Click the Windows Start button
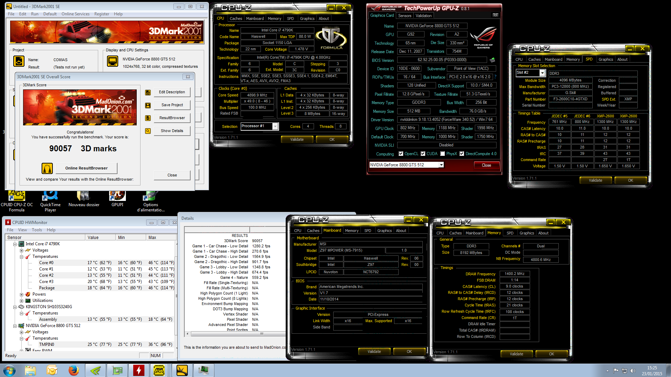Screen dimensions: 671x377 pyautogui.click(x=9, y=370)
